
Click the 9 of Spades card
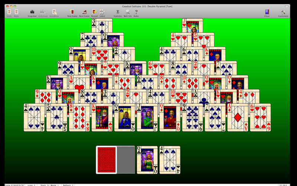coord(68,68)
